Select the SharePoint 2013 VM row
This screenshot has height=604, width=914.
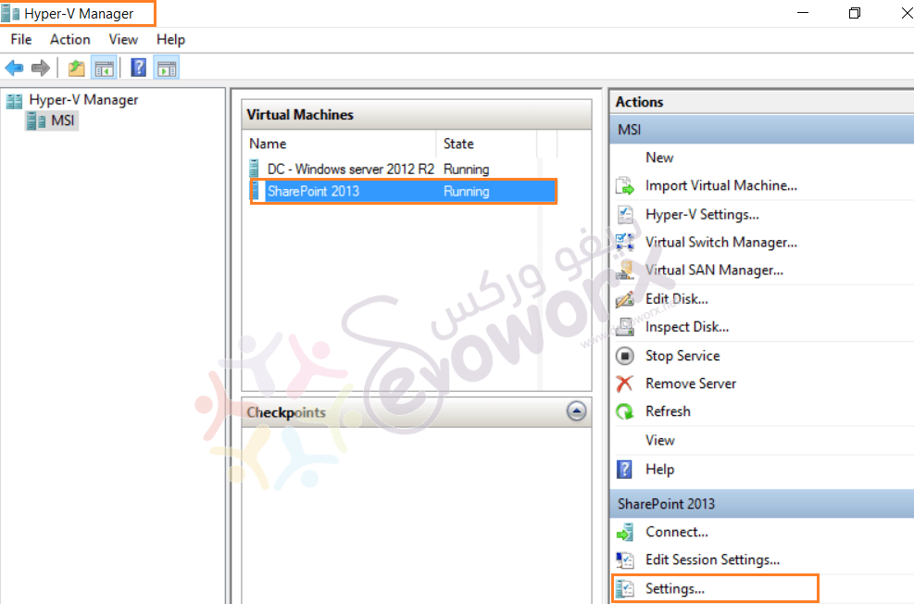coord(404,191)
